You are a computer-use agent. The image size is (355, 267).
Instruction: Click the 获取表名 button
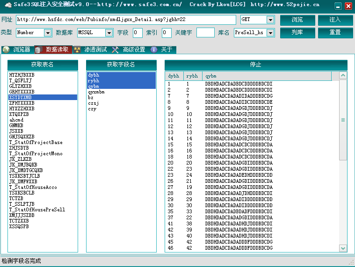pos(43,65)
